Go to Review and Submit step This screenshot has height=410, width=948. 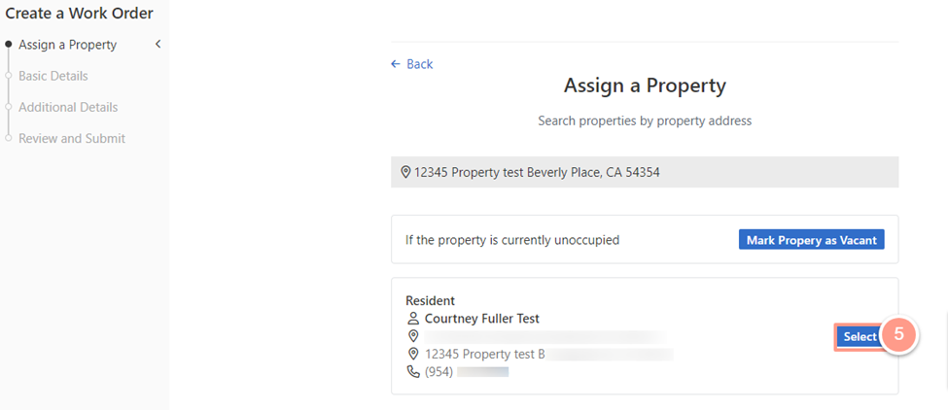[72, 138]
